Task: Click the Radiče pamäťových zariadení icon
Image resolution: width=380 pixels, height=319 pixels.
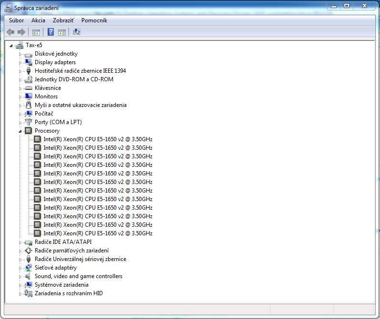Action: coord(29,251)
